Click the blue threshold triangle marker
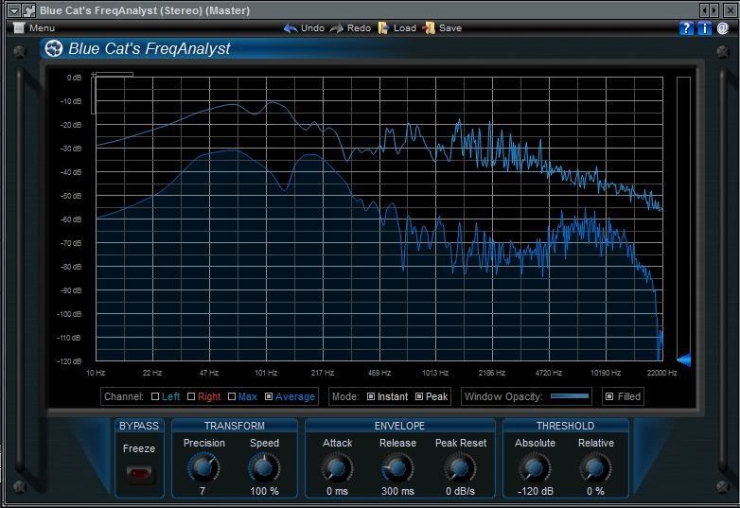Image resolution: width=740 pixels, height=508 pixels. pyautogui.click(x=684, y=359)
